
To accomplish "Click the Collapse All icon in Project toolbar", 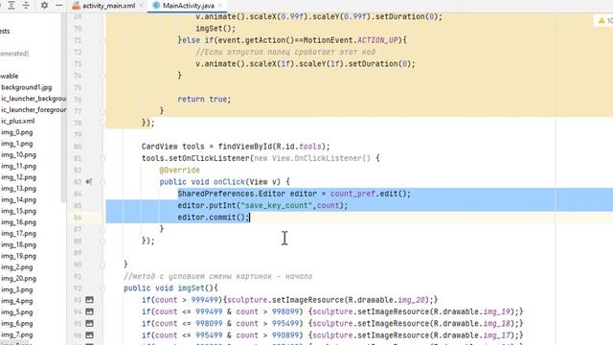I will point(26,6).
